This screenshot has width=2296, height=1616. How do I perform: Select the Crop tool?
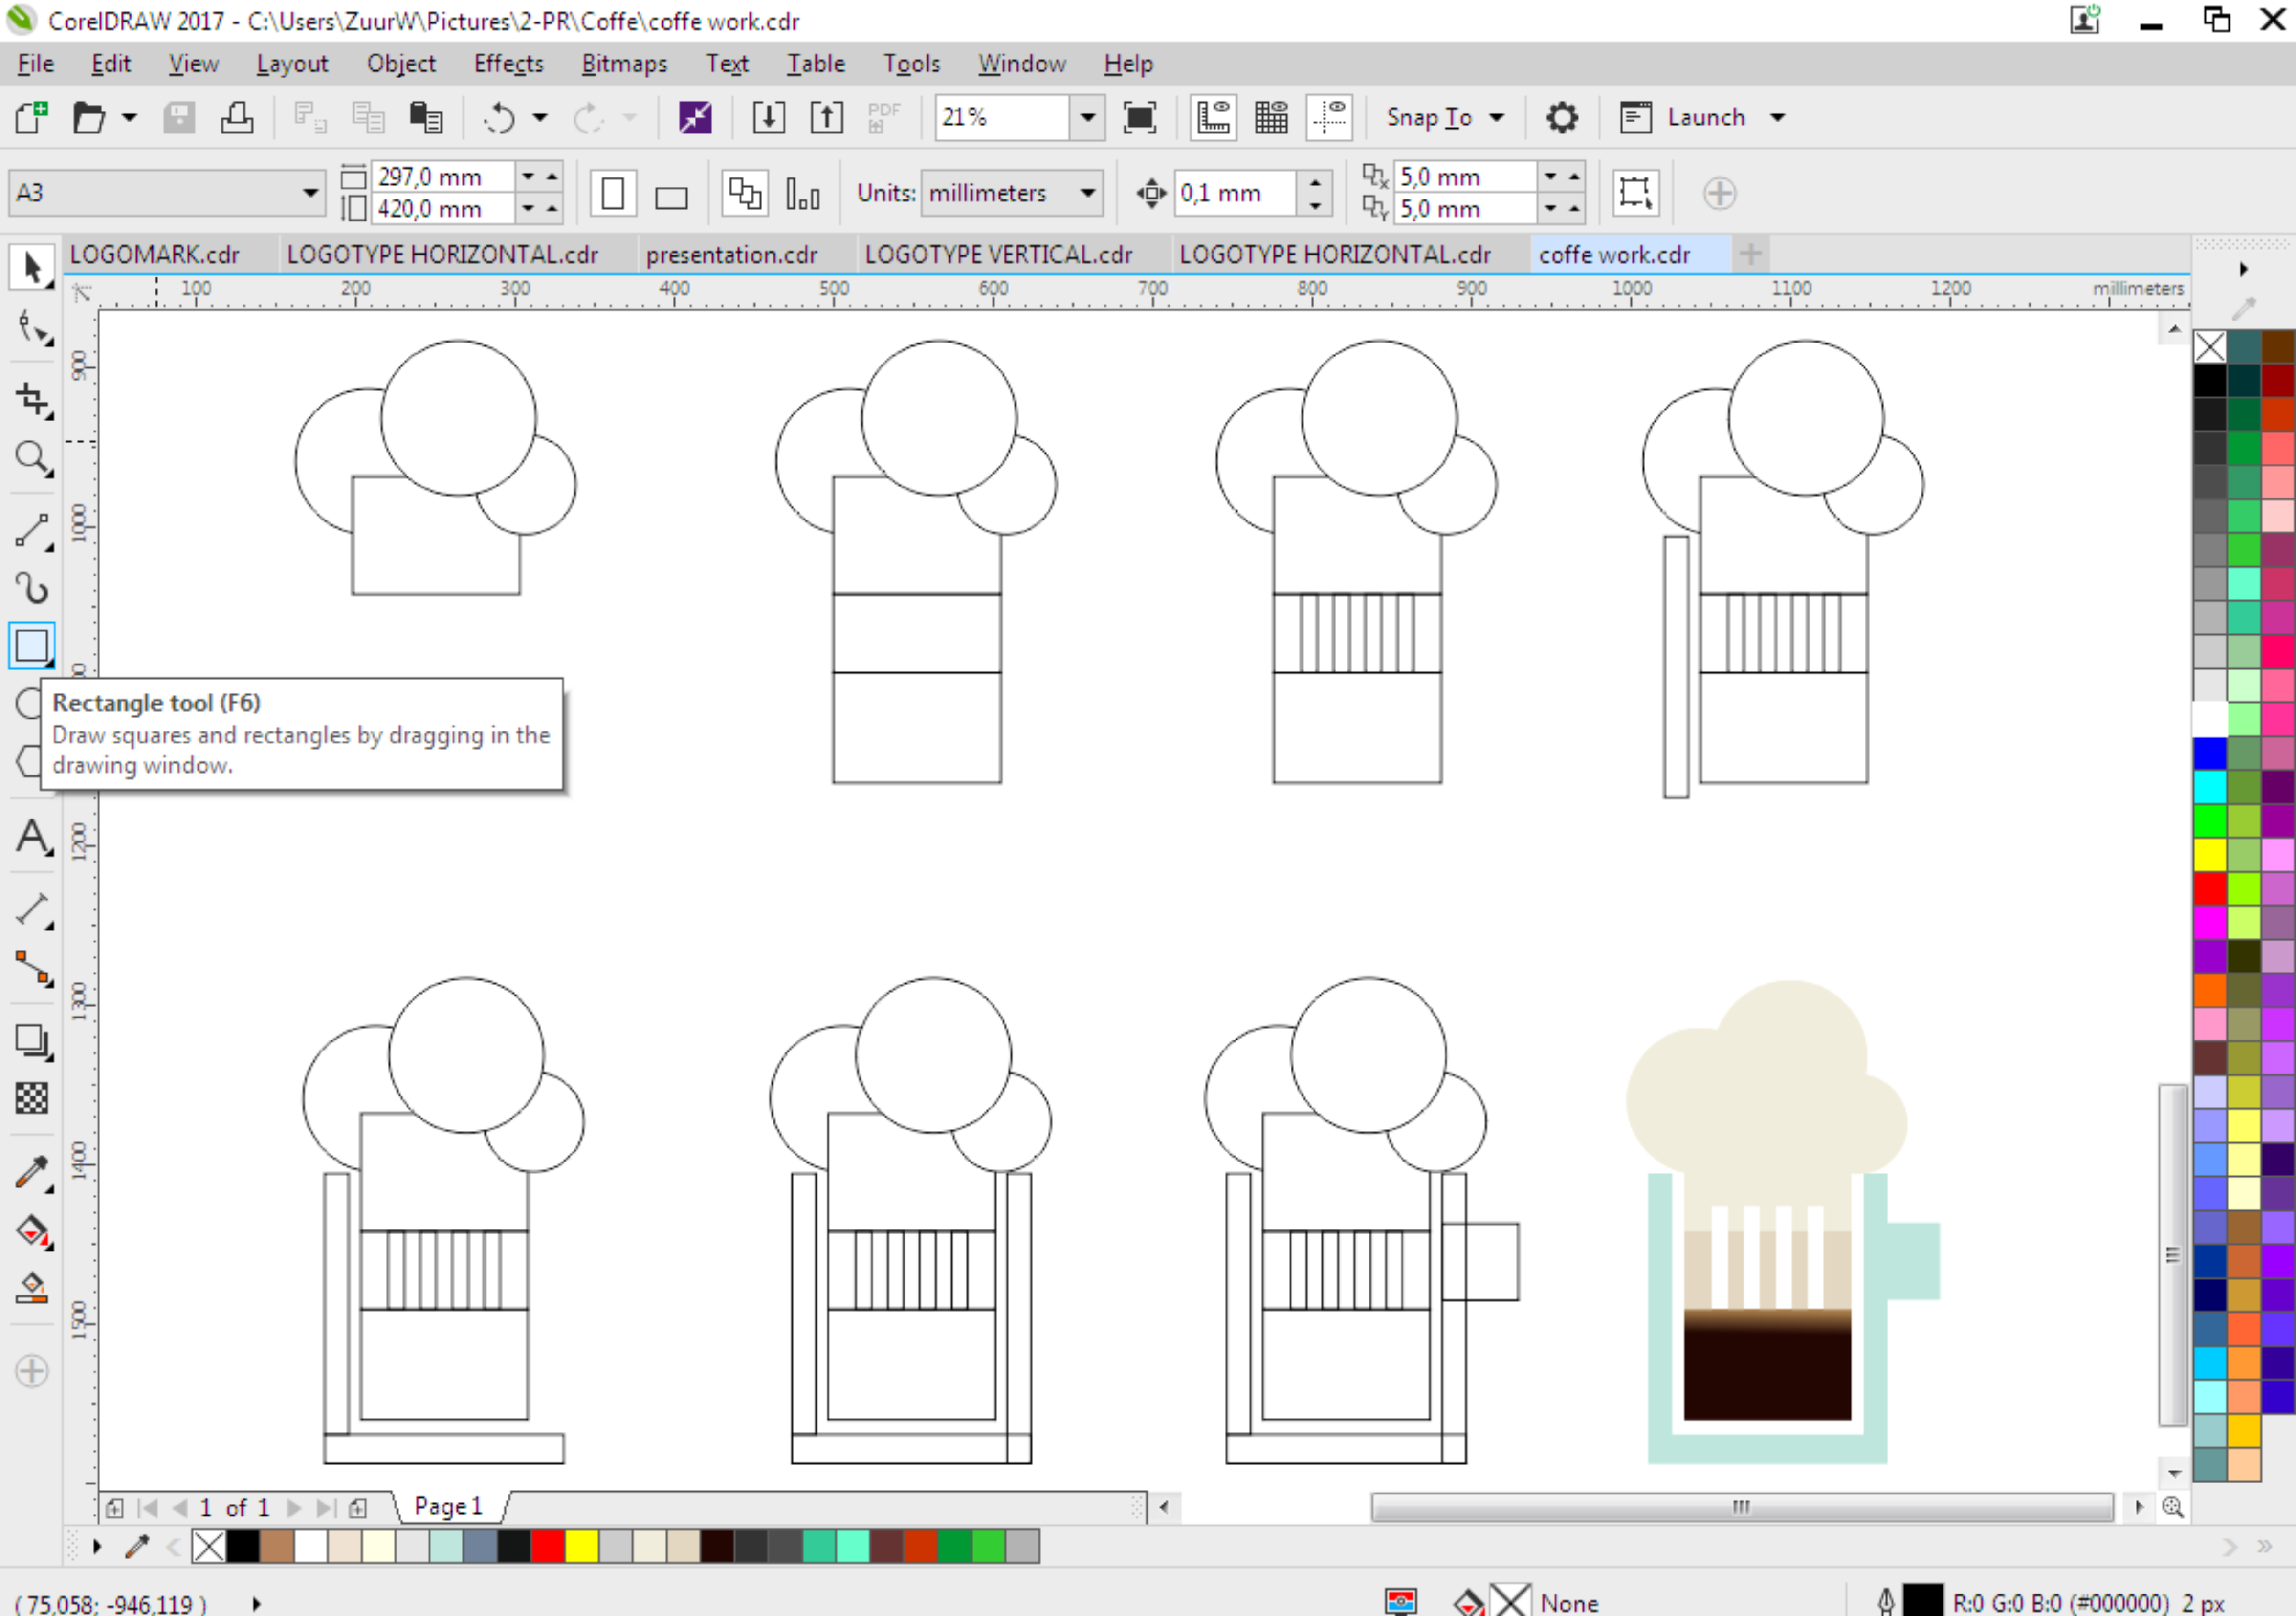click(31, 399)
